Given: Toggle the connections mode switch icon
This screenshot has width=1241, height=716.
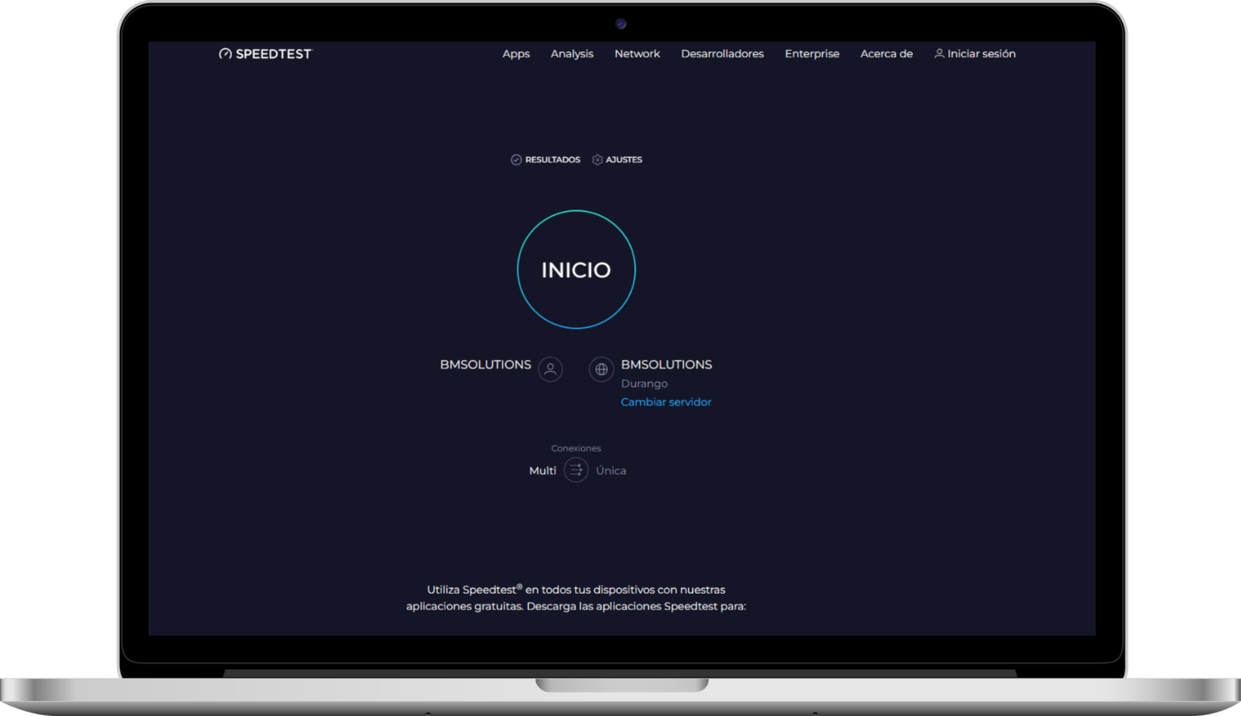Looking at the screenshot, I should pyautogui.click(x=576, y=470).
